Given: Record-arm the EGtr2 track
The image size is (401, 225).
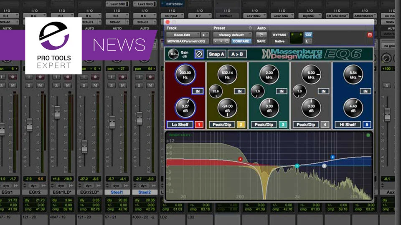Looking at the screenshot, I should click(x=40, y=77).
